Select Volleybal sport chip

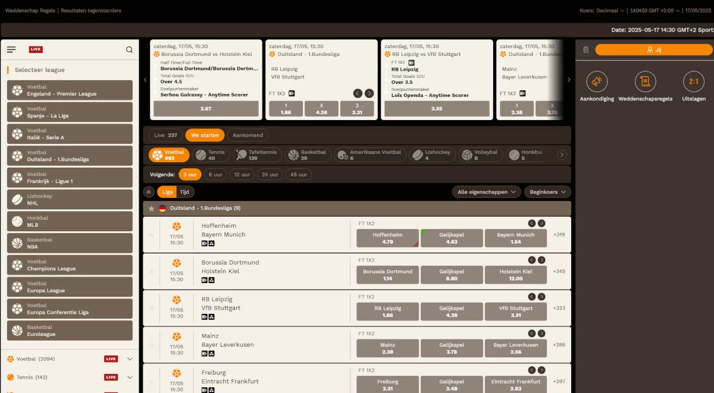click(481, 155)
